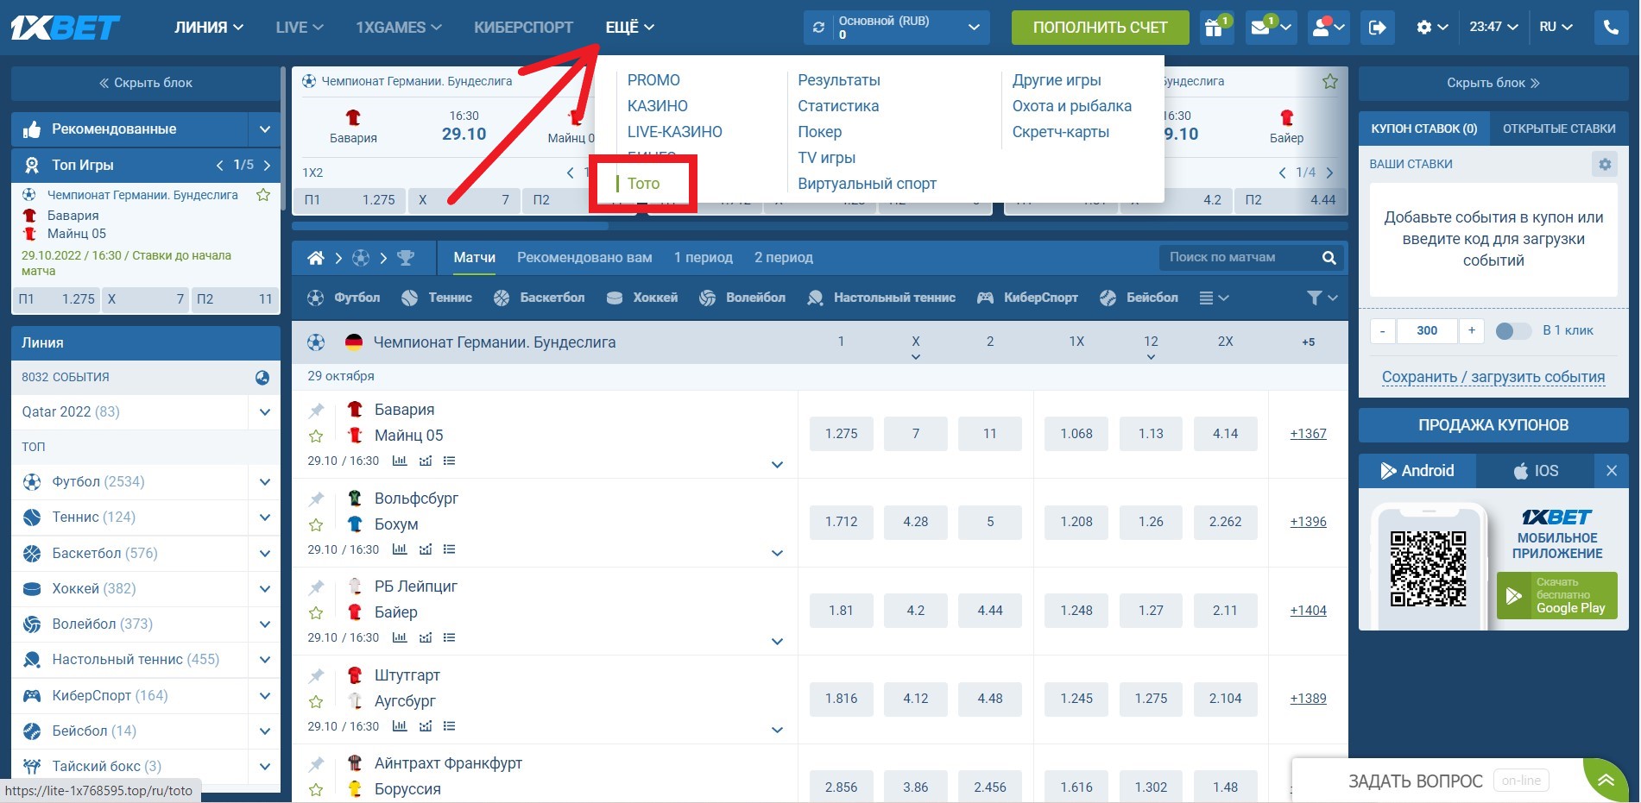Open statistics chart icon for Вольфсбург match
The image size is (1641, 803).
pyautogui.click(x=399, y=549)
